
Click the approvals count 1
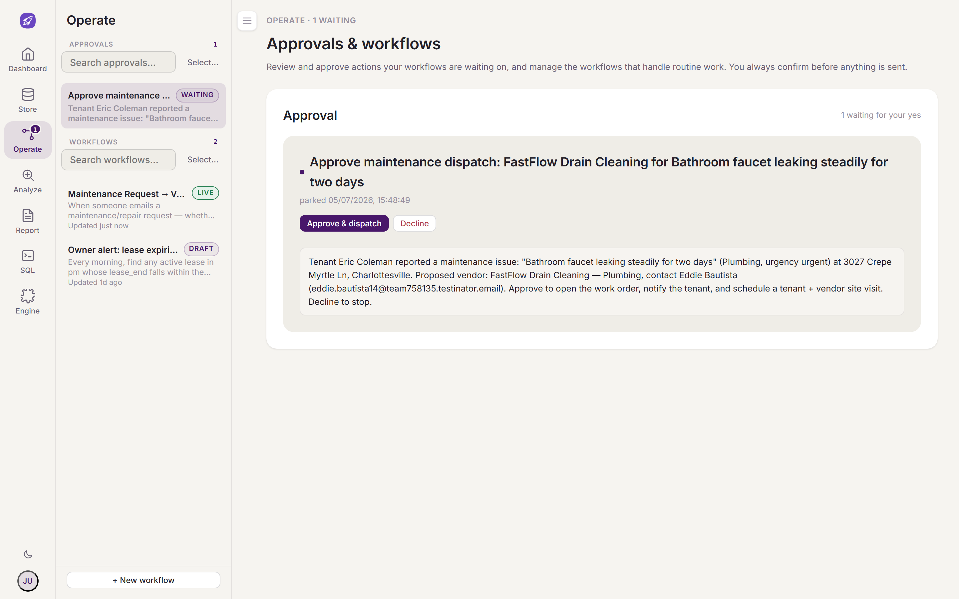point(215,44)
